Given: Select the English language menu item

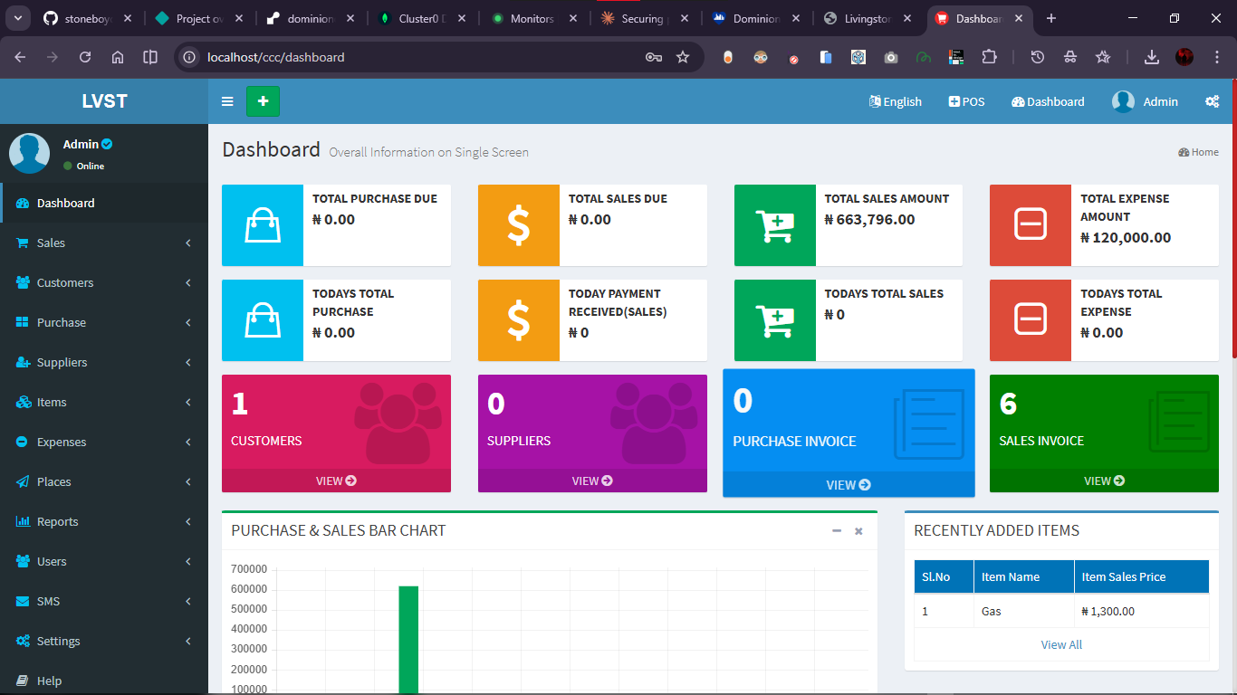Looking at the screenshot, I should pos(895,101).
